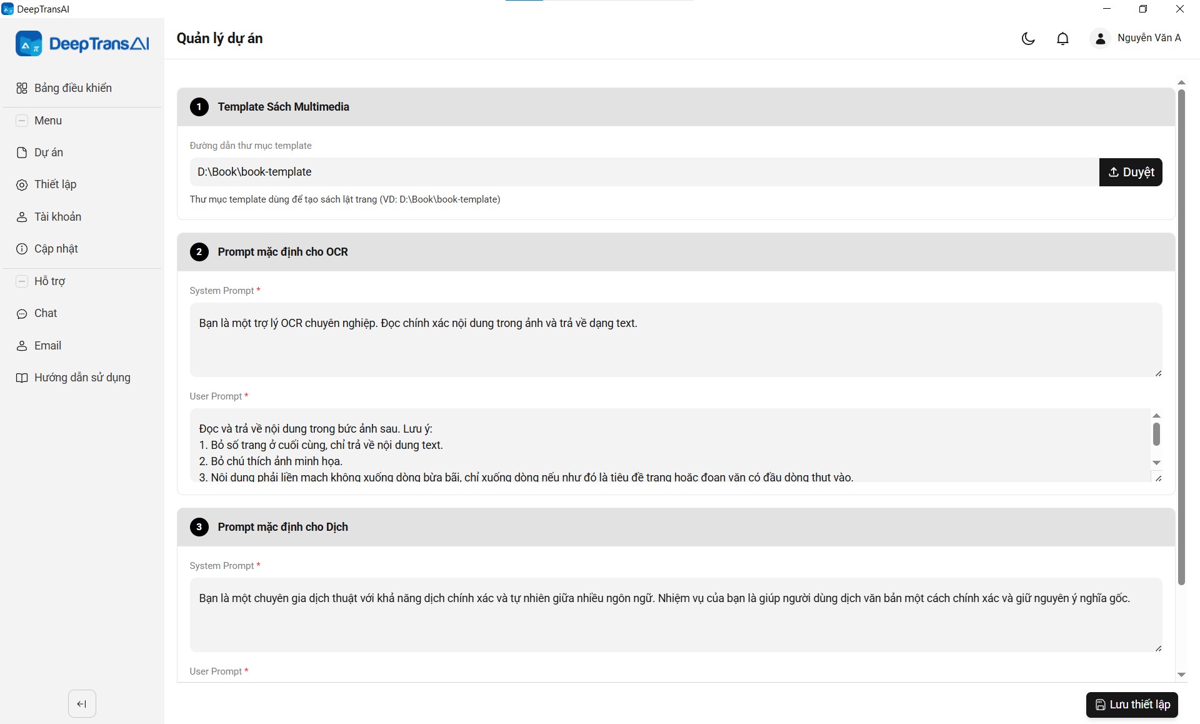The width and height of the screenshot is (1200, 724).
Task: Click the Duyệt browse button
Action: click(x=1131, y=172)
